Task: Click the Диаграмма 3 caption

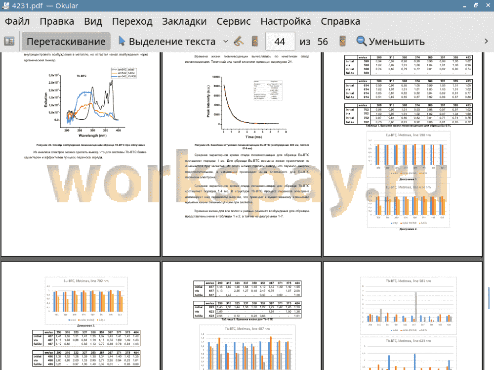Action: click(86, 325)
